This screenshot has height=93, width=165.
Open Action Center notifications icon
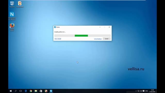[144, 91]
